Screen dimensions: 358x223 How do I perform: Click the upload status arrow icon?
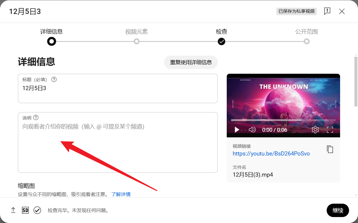click(x=13, y=210)
